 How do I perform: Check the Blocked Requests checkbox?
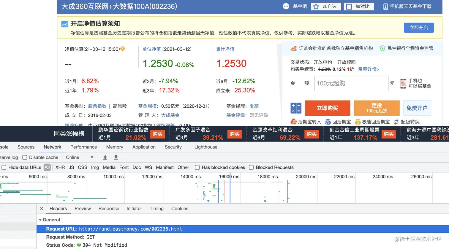click(251, 167)
